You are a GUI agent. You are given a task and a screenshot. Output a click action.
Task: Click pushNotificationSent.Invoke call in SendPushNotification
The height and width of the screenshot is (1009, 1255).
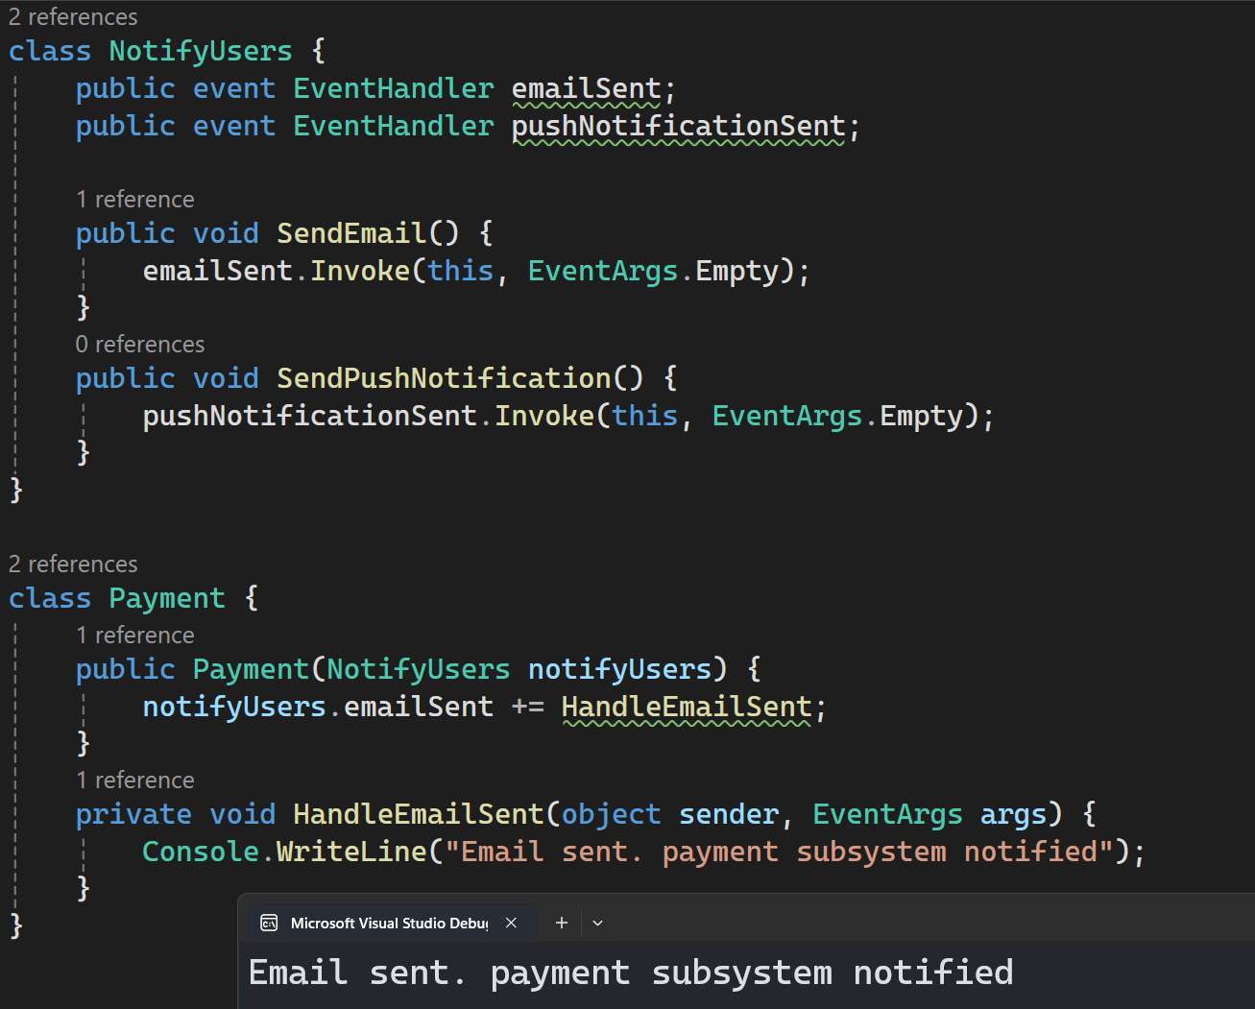(369, 416)
